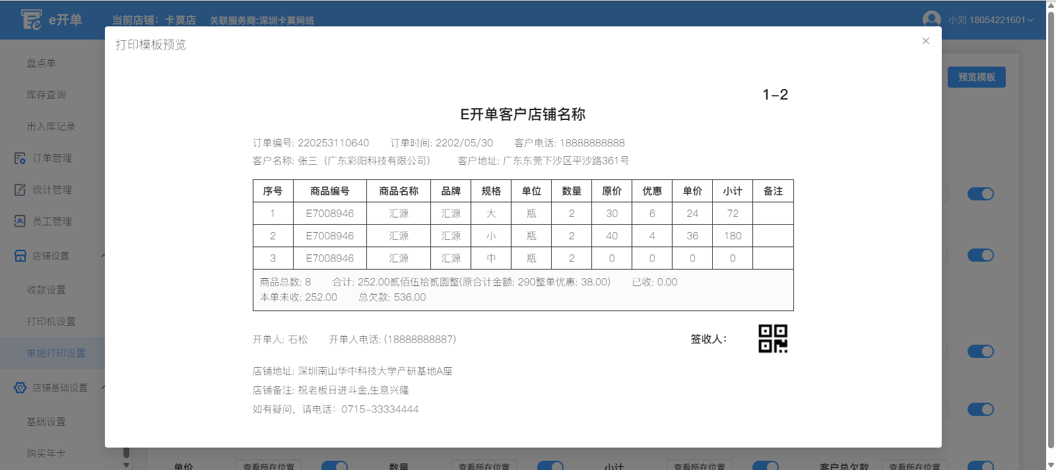Screen dimensions: 1056x470
Task: Click the 预览模板 button
Action: (x=976, y=77)
